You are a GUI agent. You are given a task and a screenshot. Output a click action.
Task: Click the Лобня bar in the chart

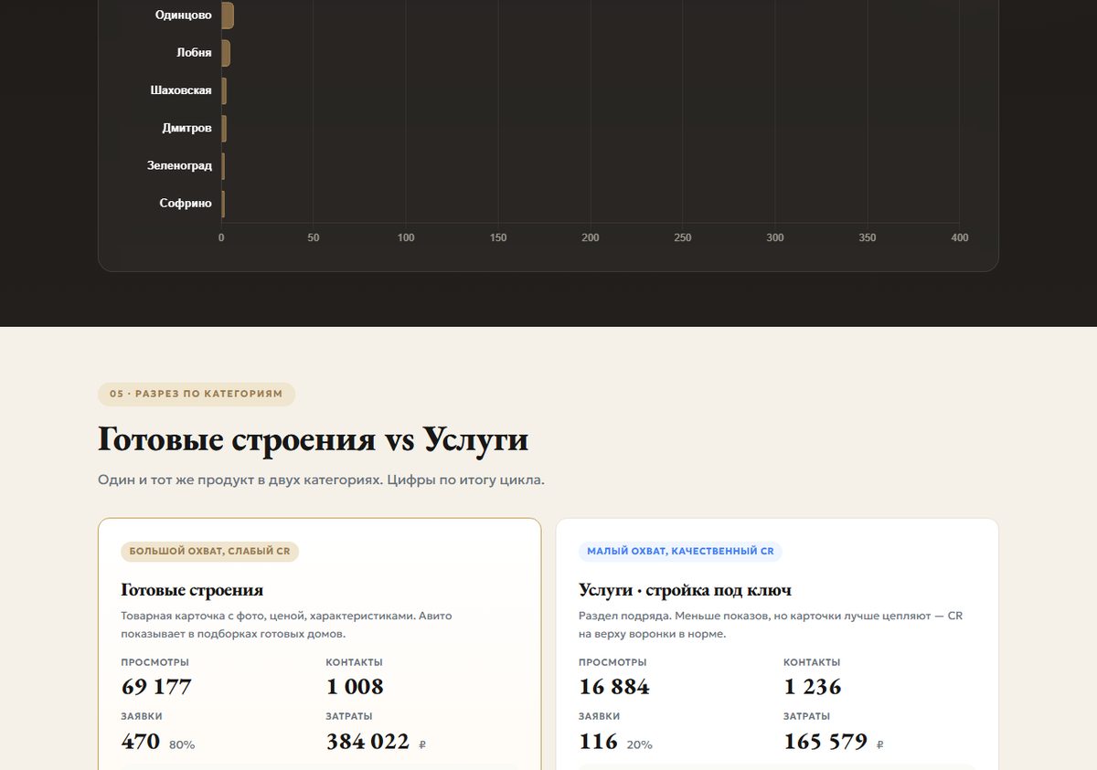tap(226, 53)
